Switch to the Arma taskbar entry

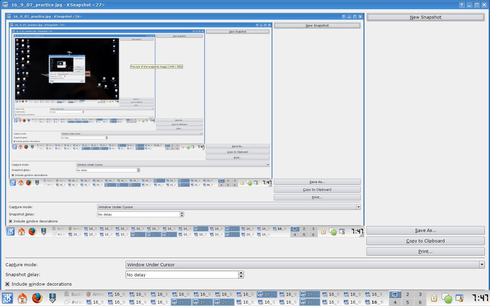[95, 294]
